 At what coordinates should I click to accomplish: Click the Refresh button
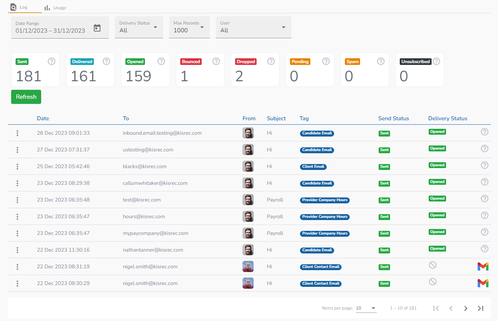click(26, 97)
